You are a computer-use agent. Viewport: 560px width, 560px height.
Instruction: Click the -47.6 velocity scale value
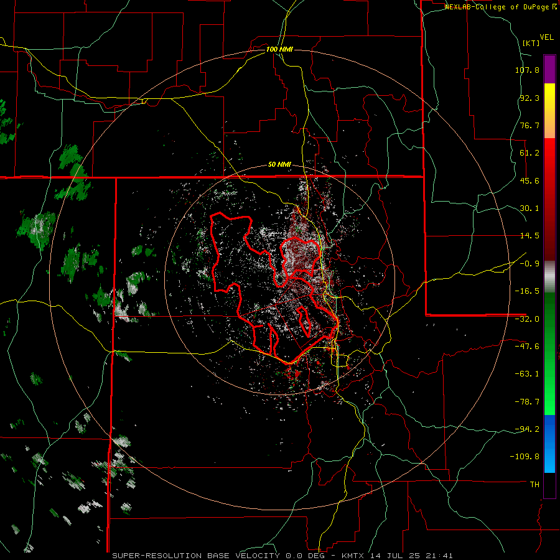click(x=527, y=347)
